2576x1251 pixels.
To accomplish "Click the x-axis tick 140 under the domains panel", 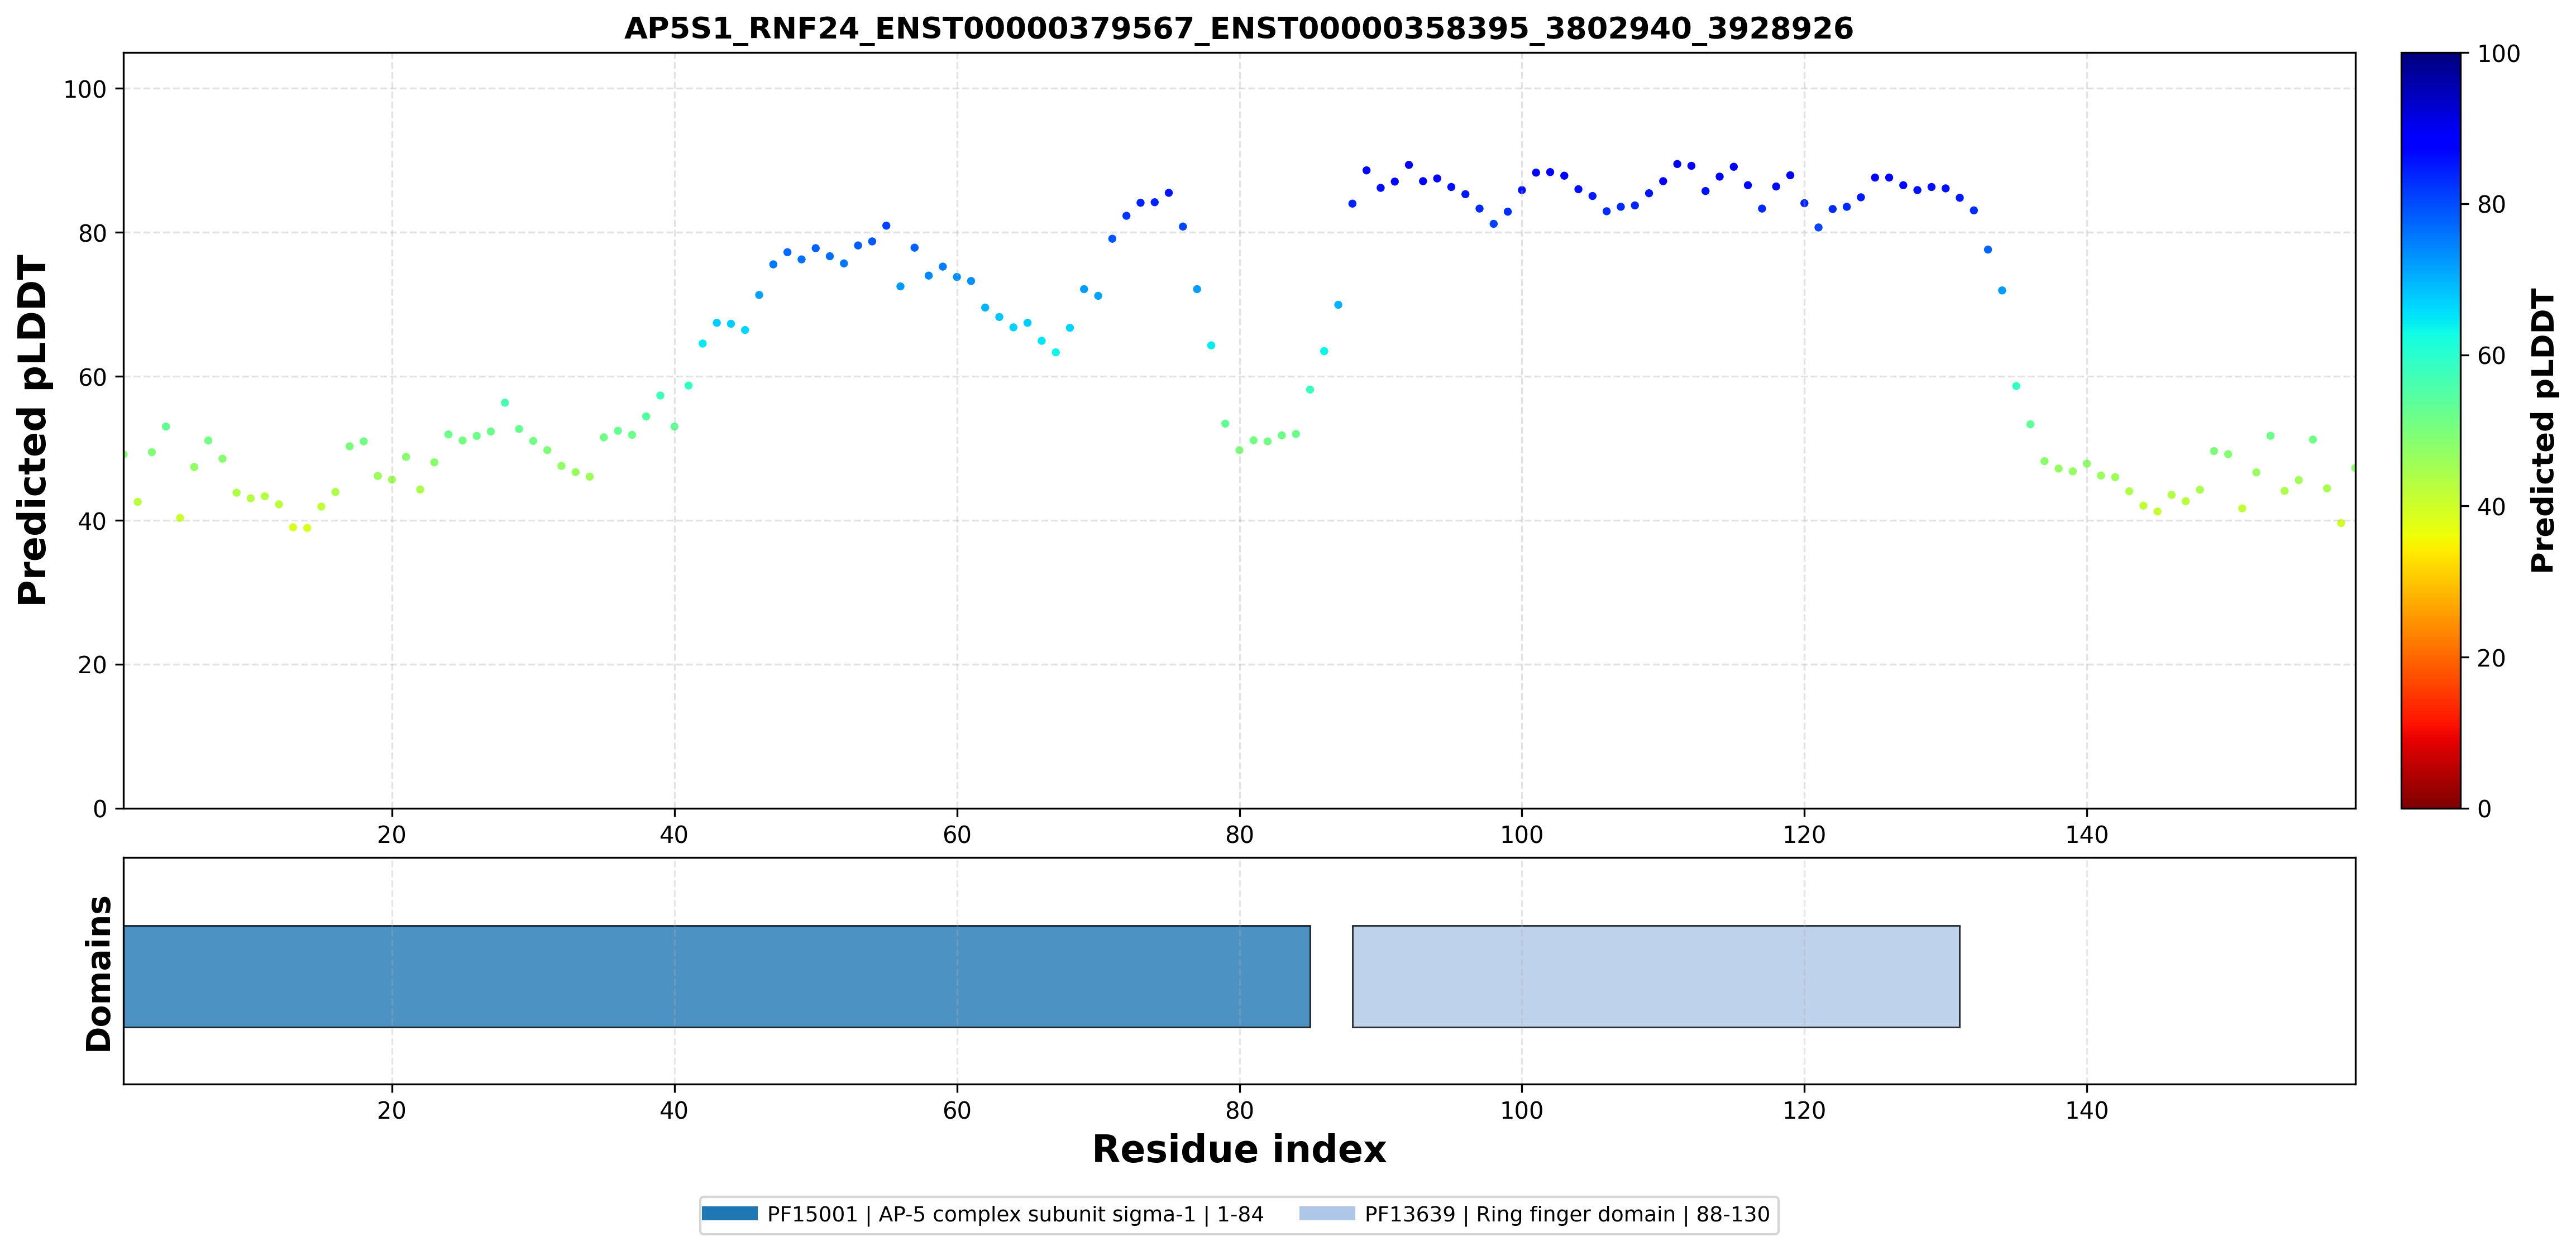I will tap(2087, 1110).
